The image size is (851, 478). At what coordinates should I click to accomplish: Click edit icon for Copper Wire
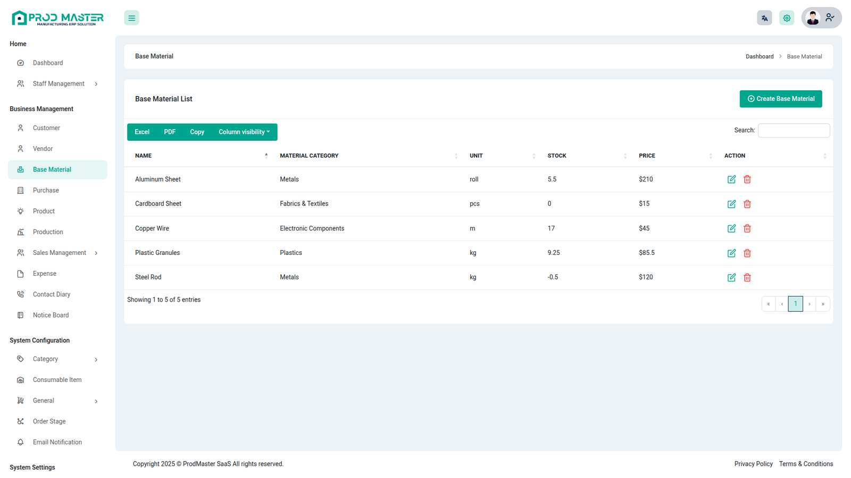click(x=731, y=228)
